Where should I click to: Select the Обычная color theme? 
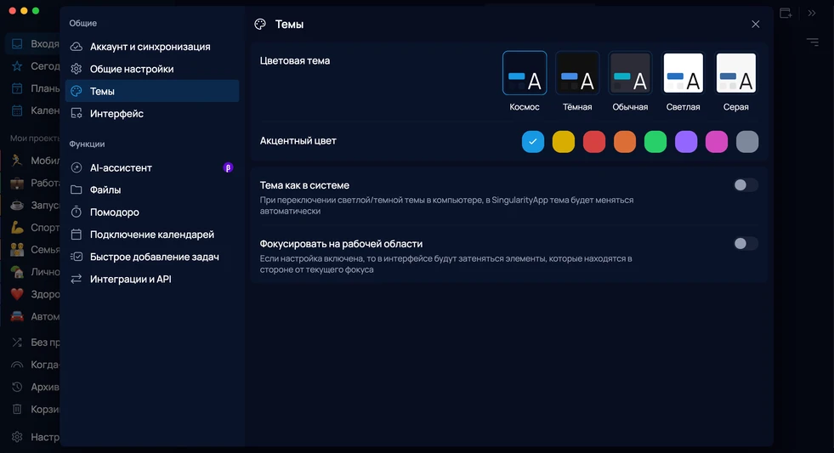pos(630,73)
